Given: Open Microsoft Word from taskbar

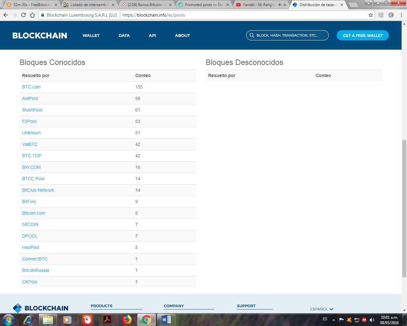Looking at the screenshot, I should (x=166, y=319).
